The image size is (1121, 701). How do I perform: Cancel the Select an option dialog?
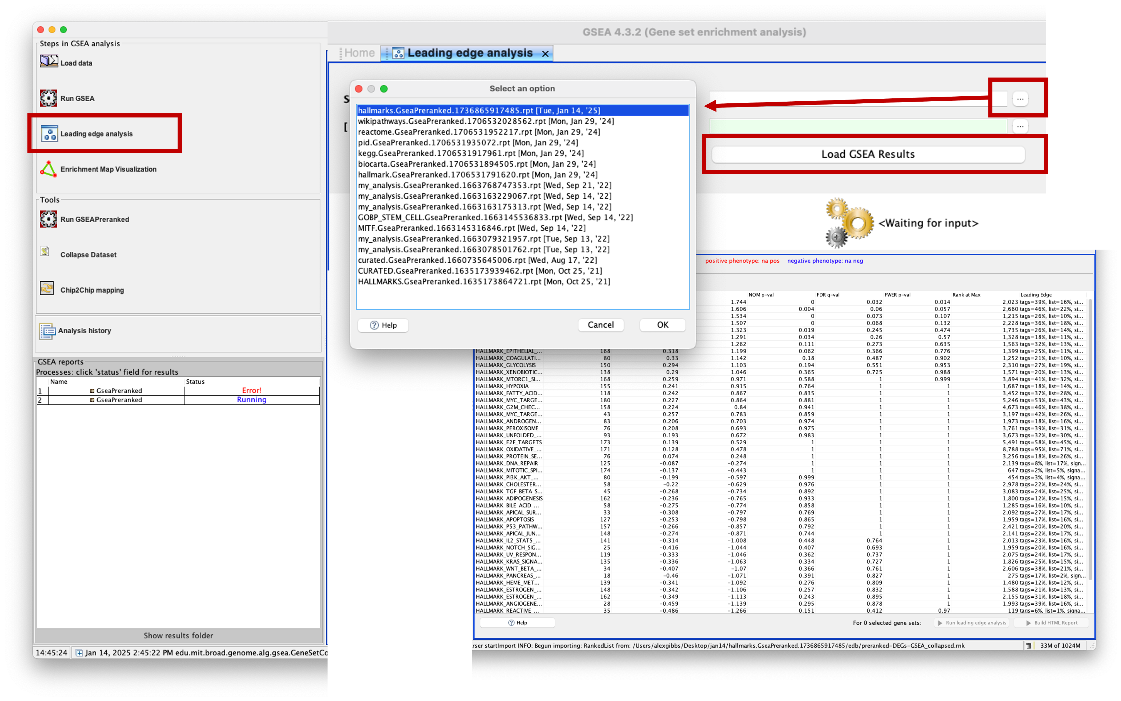click(x=600, y=325)
